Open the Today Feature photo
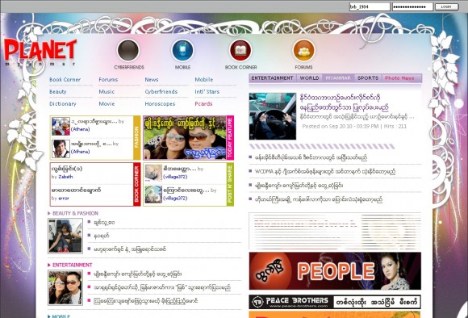468x318 pixels. coord(185,138)
